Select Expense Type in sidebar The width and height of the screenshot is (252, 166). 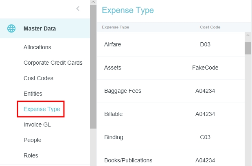pos(42,109)
